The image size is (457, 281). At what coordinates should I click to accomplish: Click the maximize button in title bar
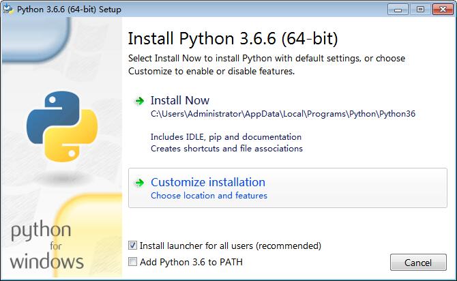point(419,9)
